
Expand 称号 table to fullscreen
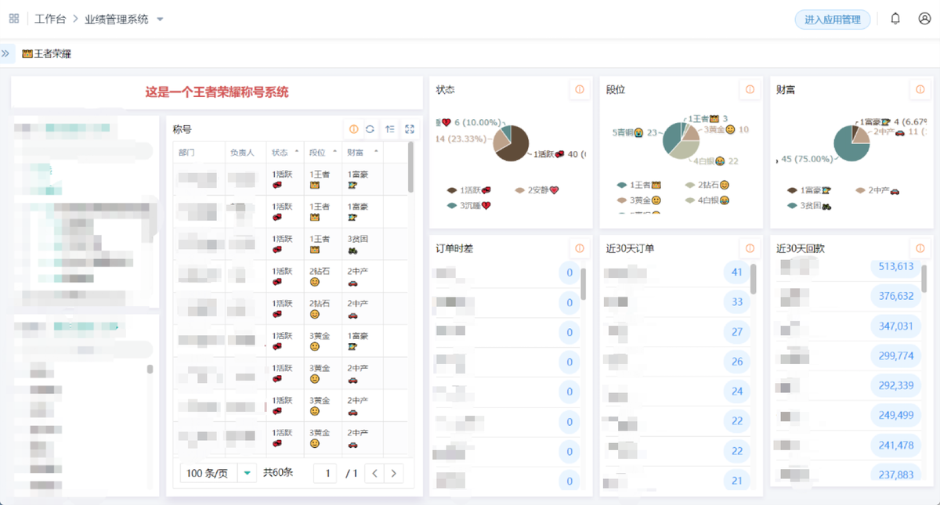409,129
